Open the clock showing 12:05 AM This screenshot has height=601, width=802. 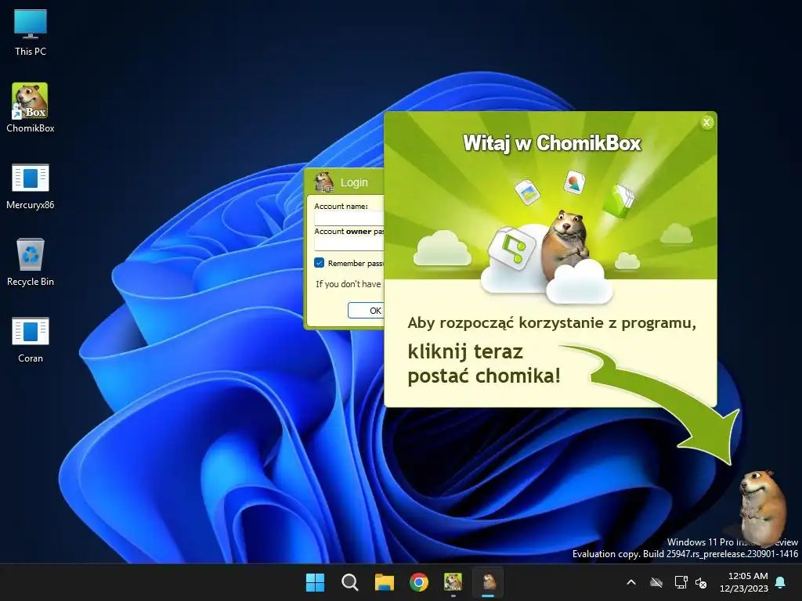click(x=744, y=582)
